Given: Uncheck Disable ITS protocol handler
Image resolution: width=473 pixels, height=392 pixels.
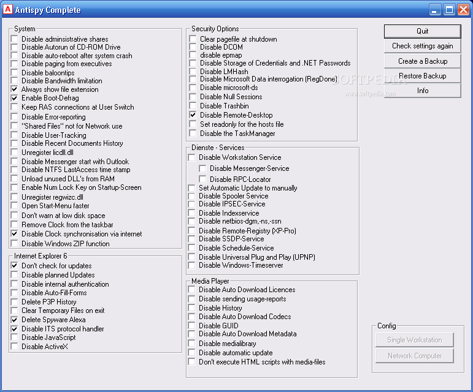Looking at the screenshot, I should coord(14,329).
